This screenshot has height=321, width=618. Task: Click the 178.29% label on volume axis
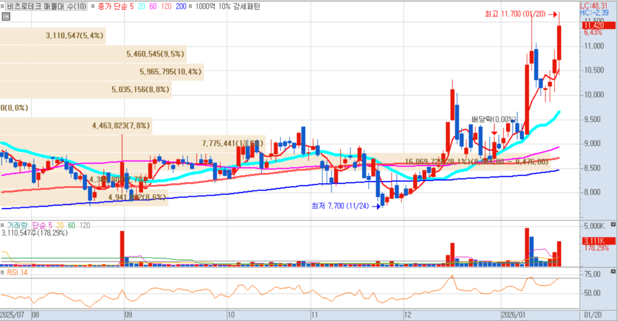(x=596, y=248)
